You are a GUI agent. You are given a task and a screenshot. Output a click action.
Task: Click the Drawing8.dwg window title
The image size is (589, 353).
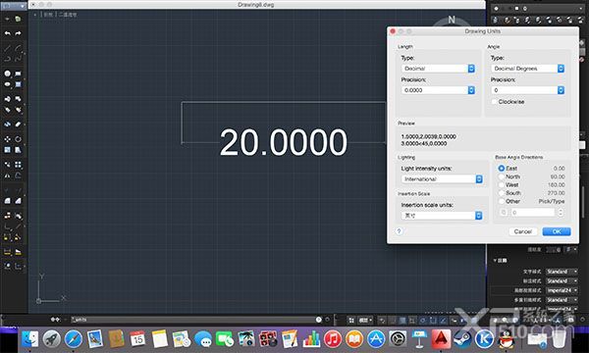pos(256,5)
